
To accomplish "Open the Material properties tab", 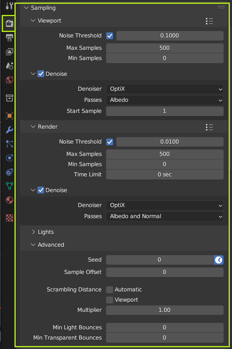I will click(x=9, y=200).
